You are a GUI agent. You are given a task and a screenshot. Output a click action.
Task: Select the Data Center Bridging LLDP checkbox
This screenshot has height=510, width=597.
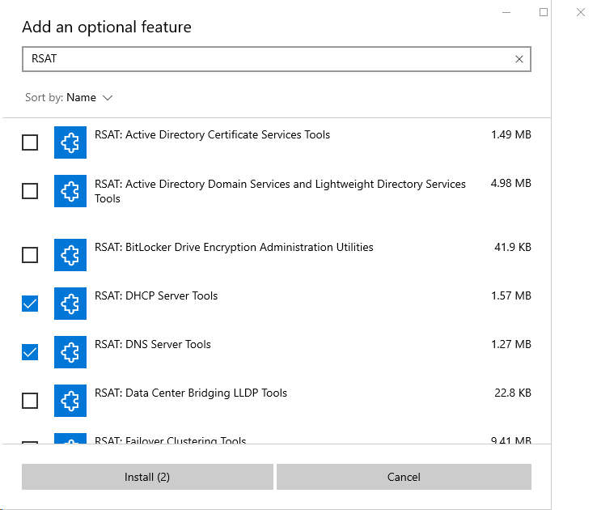[x=30, y=401]
